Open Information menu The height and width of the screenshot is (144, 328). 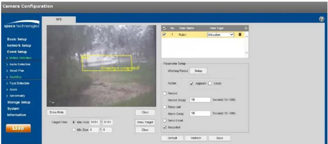tap(17, 115)
